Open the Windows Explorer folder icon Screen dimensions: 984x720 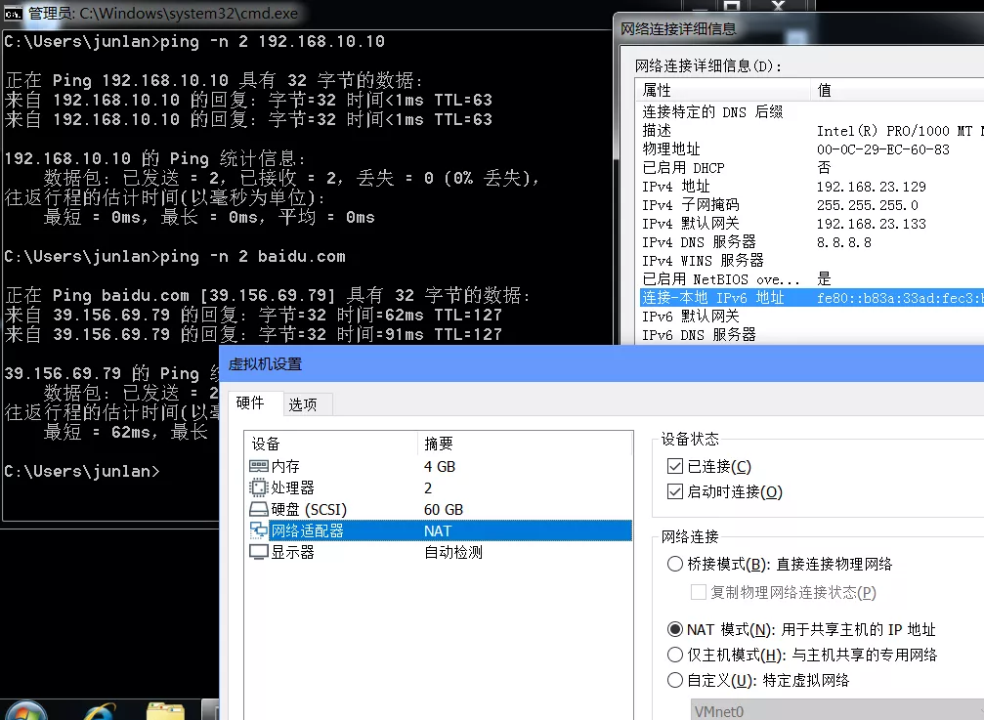tap(165, 709)
